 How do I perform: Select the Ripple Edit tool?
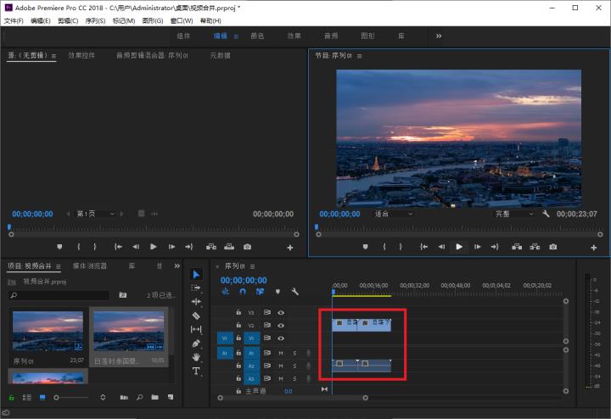click(x=196, y=301)
